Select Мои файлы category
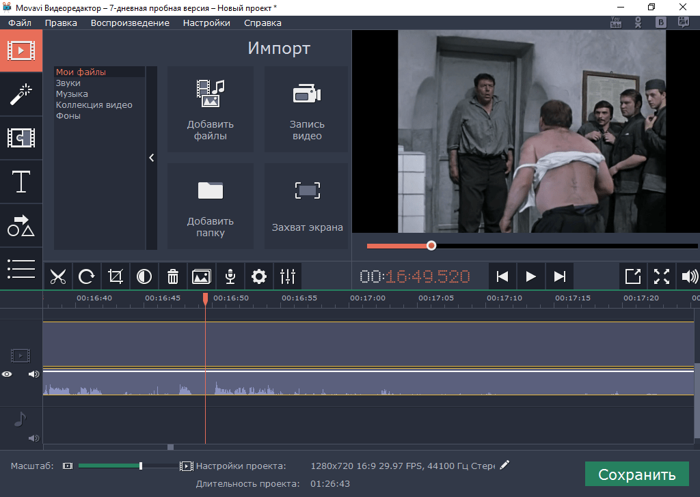This screenshot has height=497, width=700. (x=99, y=72)
